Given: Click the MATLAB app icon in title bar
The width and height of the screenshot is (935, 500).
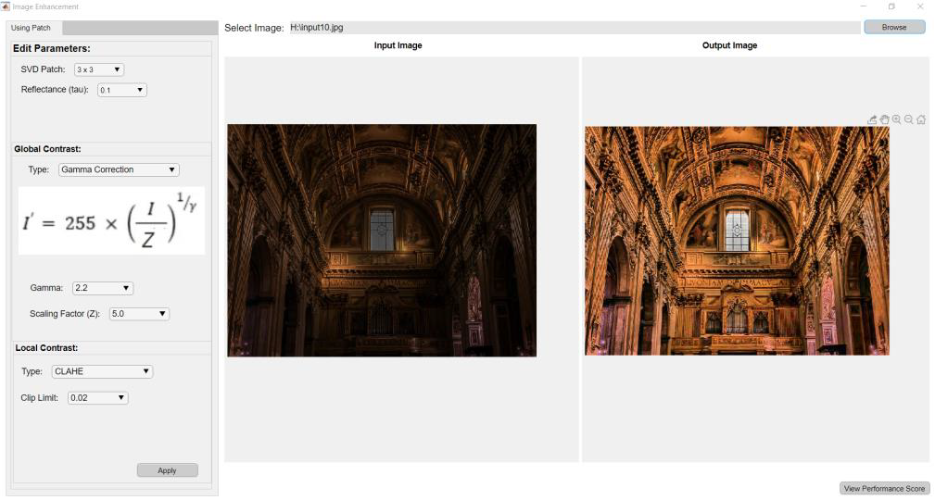Looking at the screenshot, I should click(6, 6).
